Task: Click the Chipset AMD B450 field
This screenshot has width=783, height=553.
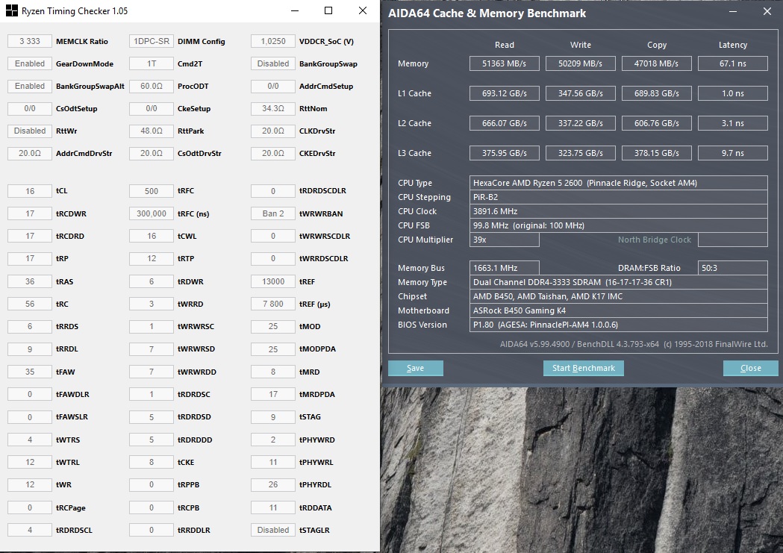Action: (x=618, y=296)
